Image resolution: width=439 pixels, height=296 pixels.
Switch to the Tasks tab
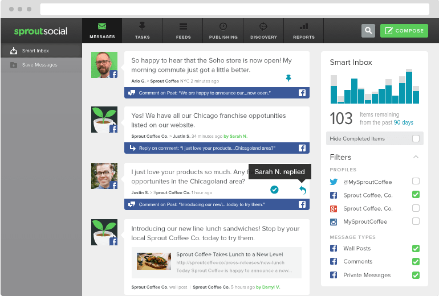pyautogui.click(x=142, y=31)
